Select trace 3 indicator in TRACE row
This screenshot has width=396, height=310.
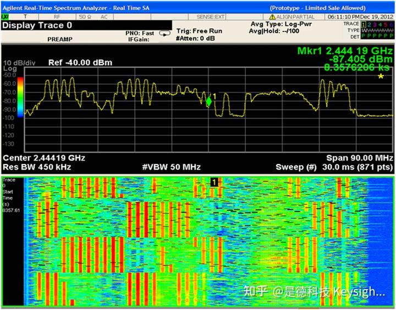coord(375,24)
